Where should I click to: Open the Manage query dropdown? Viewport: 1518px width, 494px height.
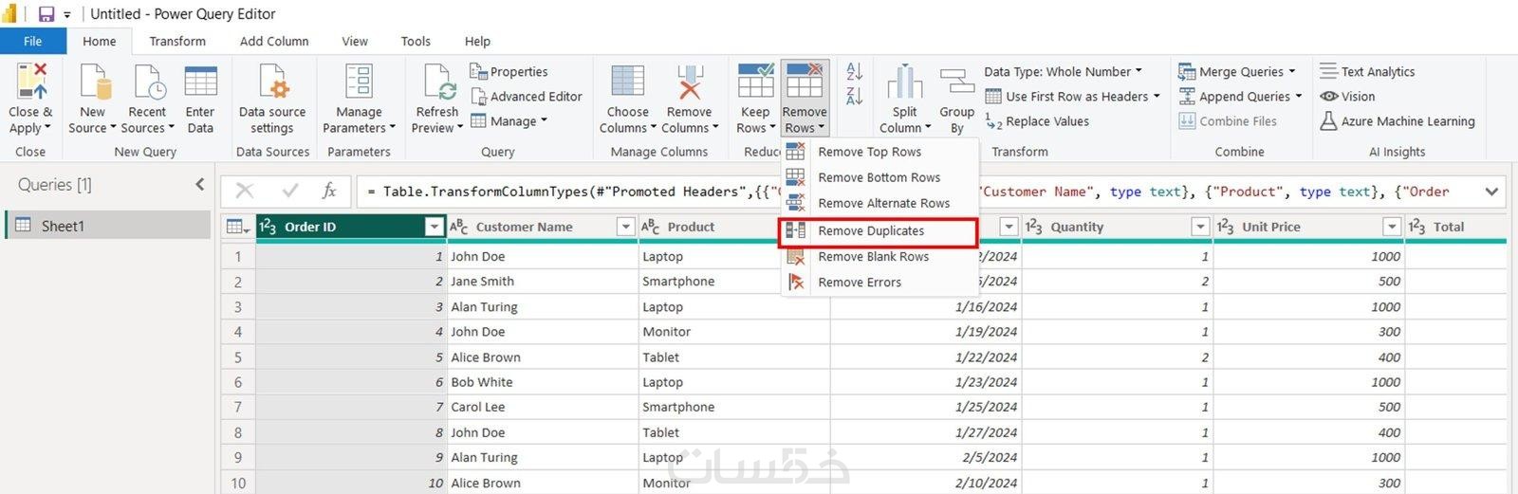pyautogui.click(x=509, y=121)
